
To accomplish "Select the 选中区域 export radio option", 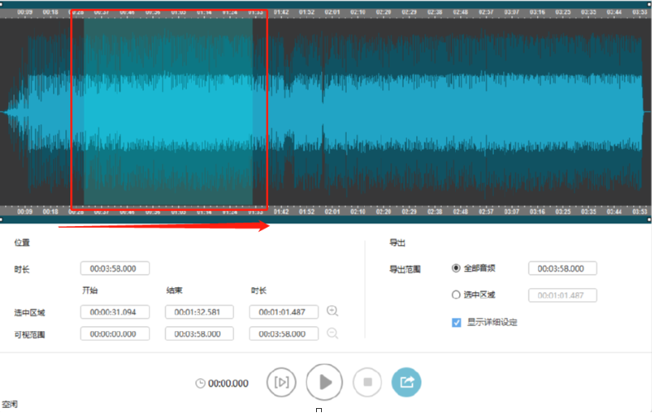I will 456,295.
